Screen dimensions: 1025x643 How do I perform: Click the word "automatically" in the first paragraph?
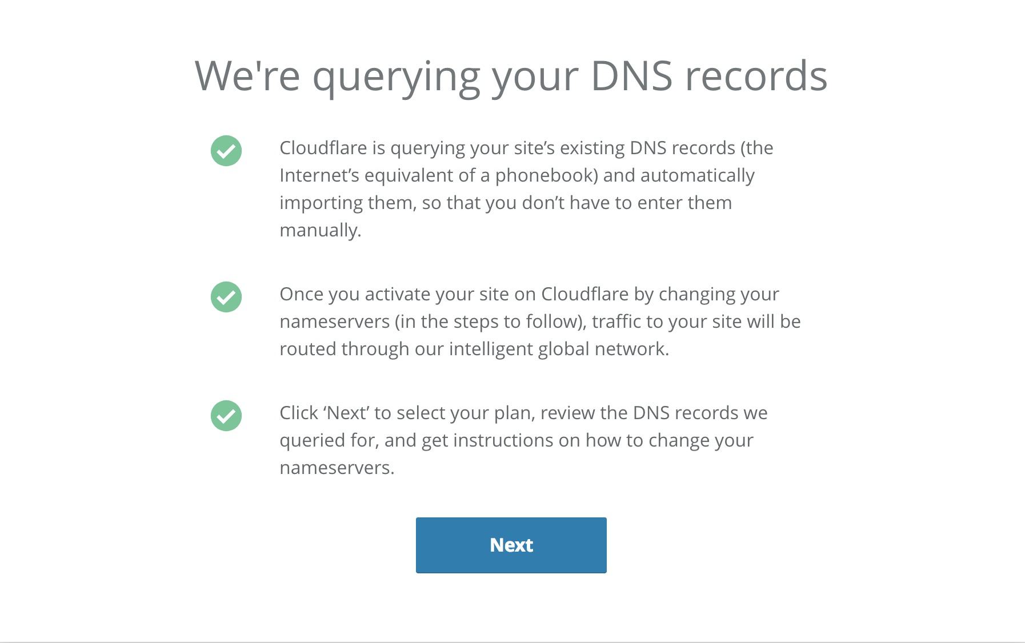pos(698,175)
